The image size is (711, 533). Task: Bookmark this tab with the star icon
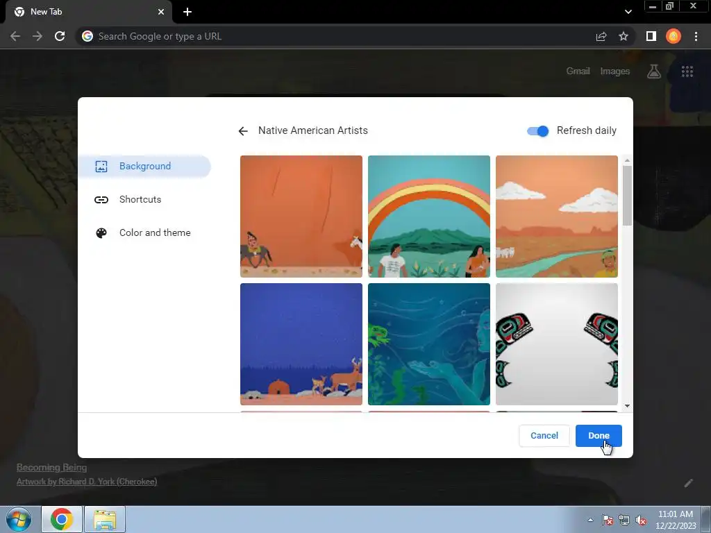point(624,36)
